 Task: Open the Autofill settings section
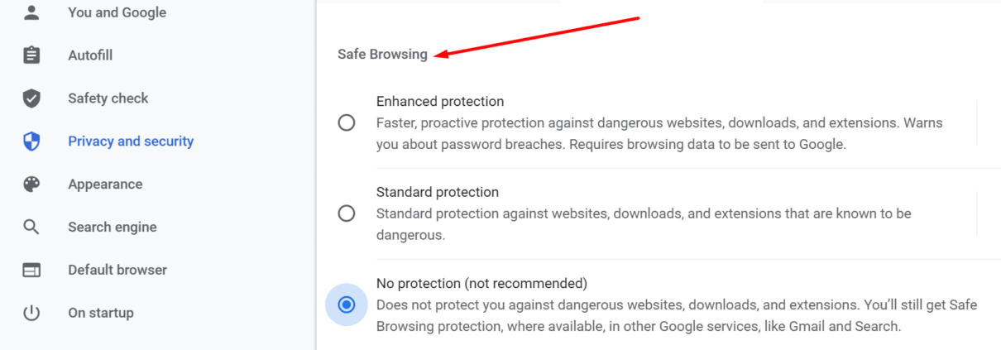90,55
